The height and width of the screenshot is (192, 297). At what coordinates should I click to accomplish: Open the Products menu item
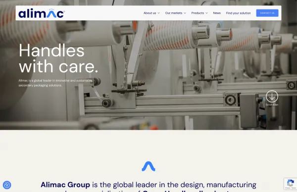pyautogui.click(x=198, y=13)
